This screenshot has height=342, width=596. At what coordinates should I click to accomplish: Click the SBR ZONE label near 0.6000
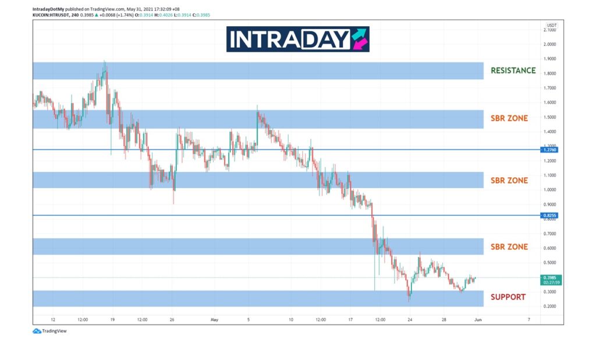click(509, 247)
